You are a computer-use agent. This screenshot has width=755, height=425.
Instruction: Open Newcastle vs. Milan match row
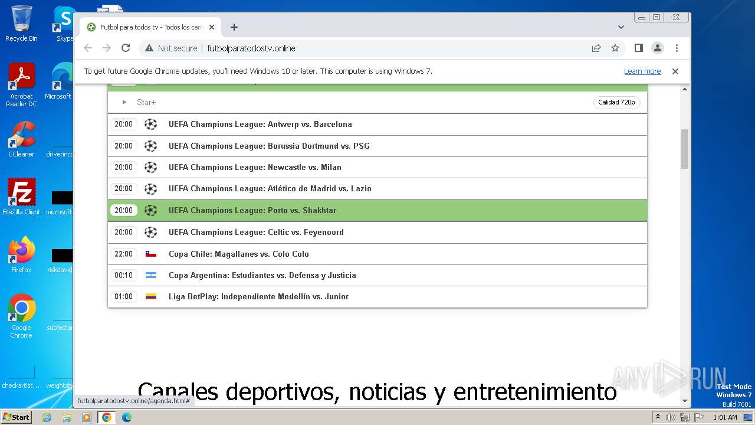point(377,167)
